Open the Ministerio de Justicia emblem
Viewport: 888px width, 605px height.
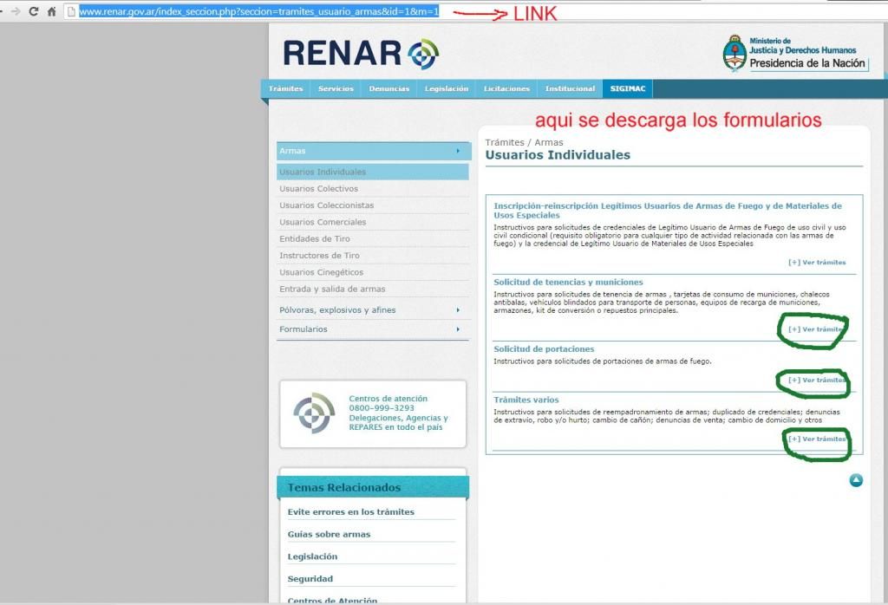(x=735, y=53)
